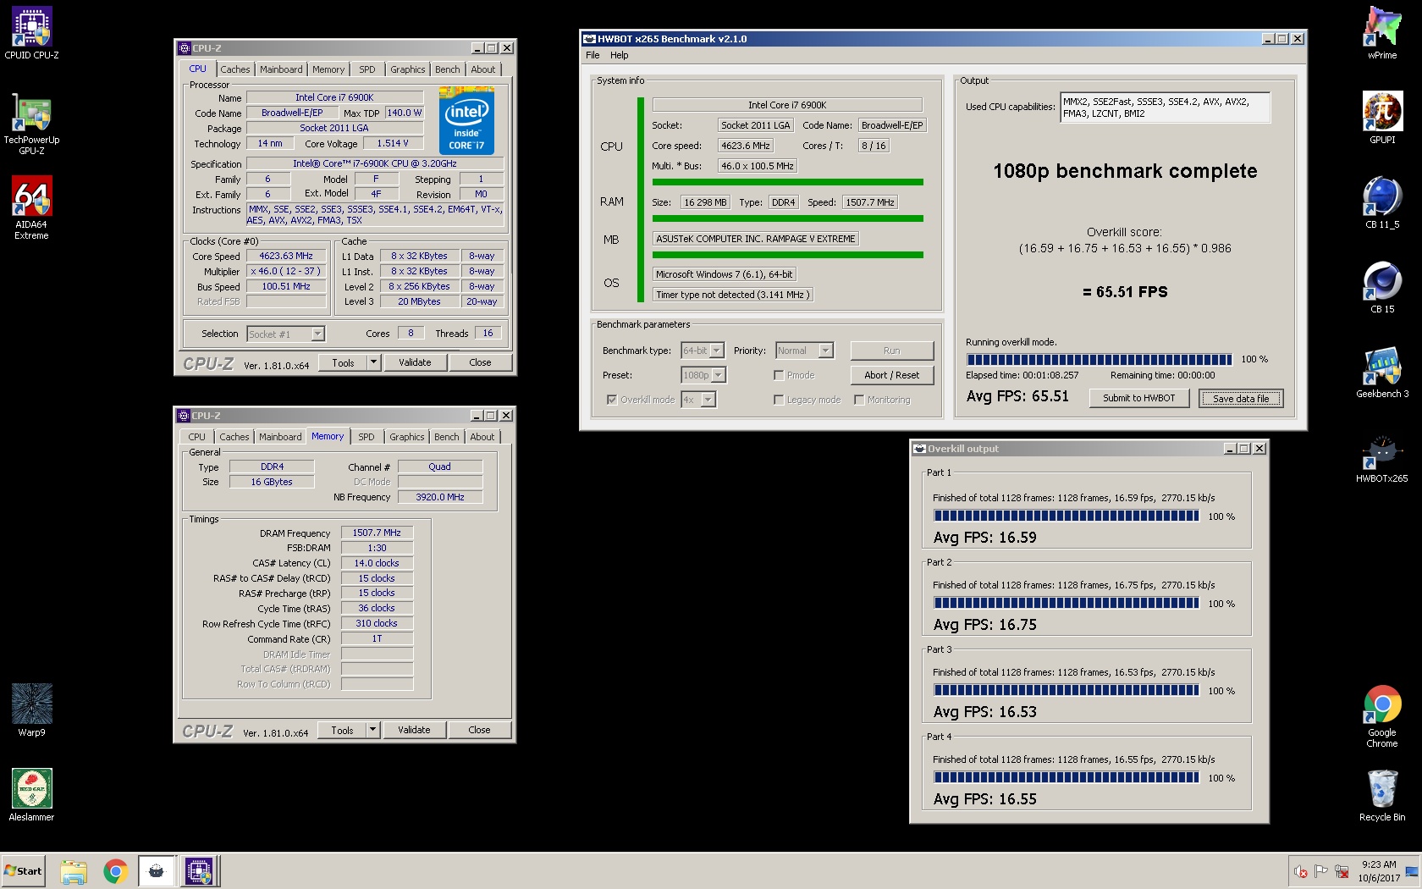Open the Recycle Bin

coord(1382,795)
